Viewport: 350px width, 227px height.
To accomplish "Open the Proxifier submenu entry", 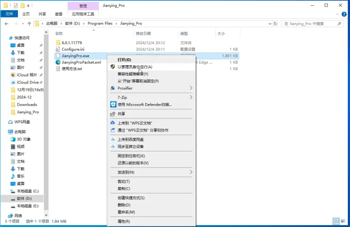I will pos(151,88).
